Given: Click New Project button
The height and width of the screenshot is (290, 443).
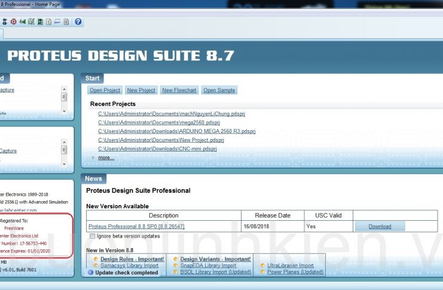Looking at the screenshot, I should pyautogui.click(x=141, y=90).
